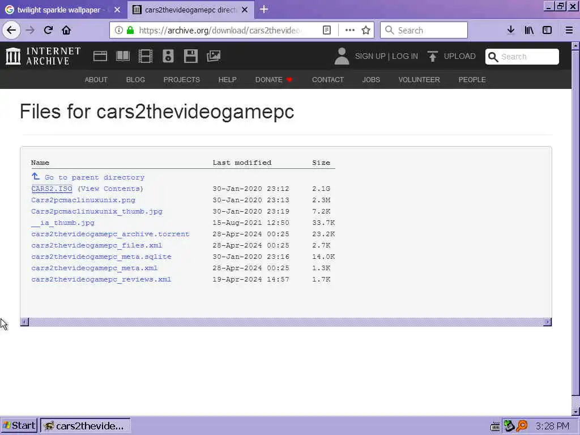Open the downloads arrow in toolbar
Viewport: 580px width, 435px height.
point(511,30)
